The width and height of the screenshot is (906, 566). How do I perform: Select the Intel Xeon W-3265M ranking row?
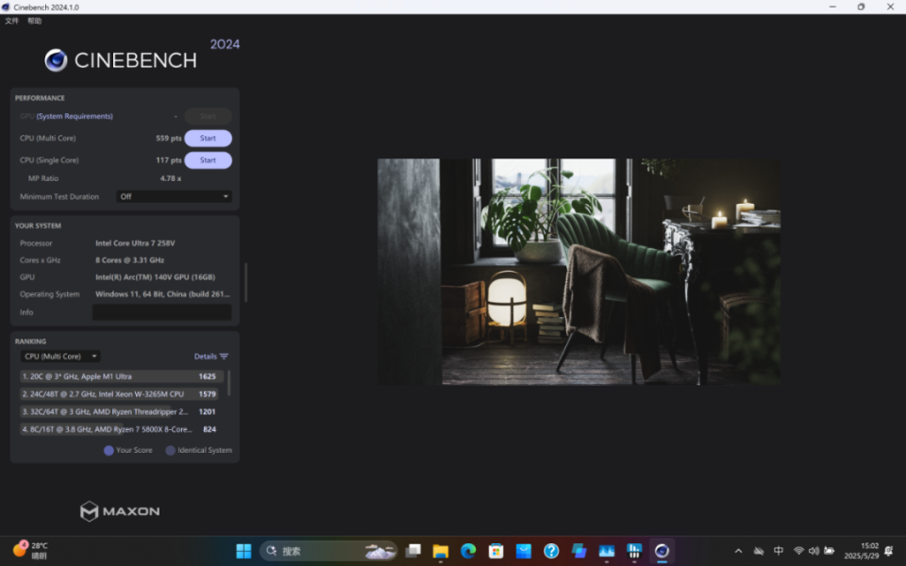[x=119, y=394]
